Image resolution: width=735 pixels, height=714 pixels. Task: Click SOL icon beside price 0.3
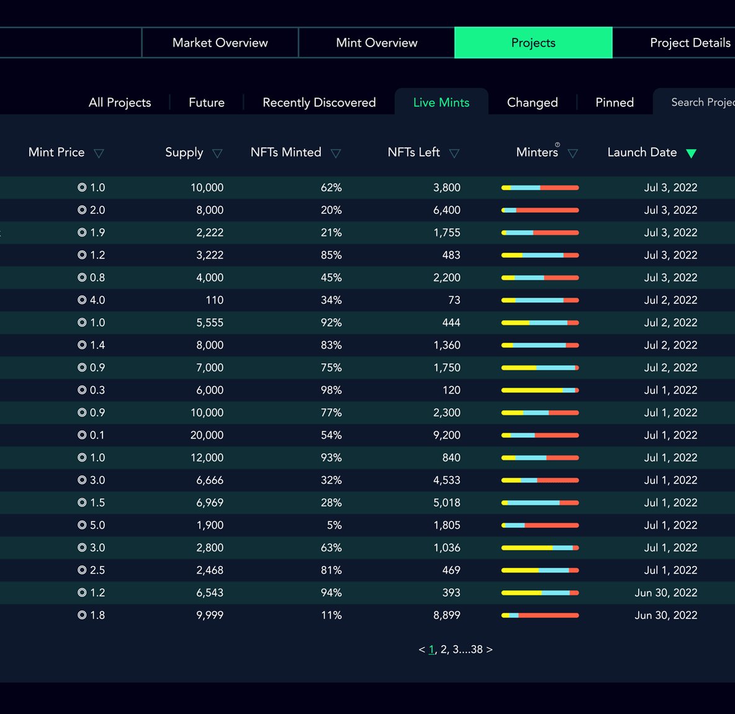click(x=82, y=390)
